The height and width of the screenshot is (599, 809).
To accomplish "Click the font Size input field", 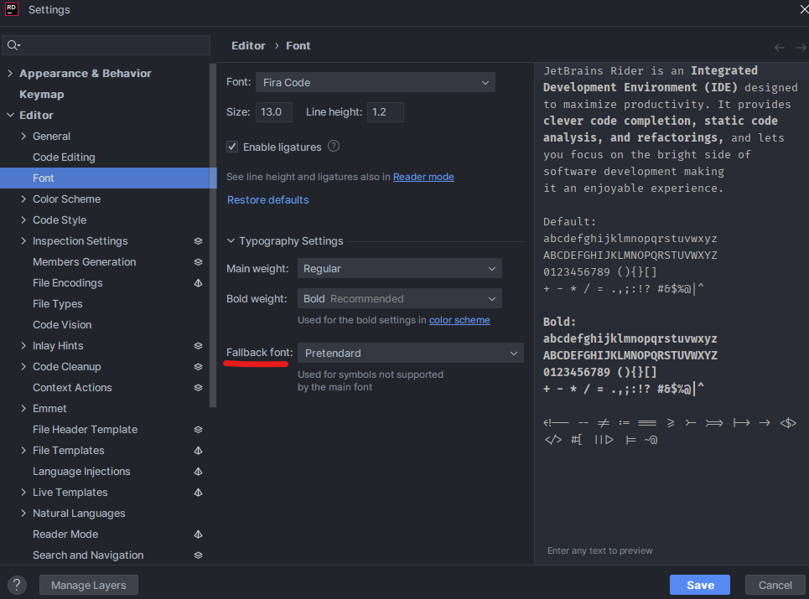I will click(x=274, y=112).
